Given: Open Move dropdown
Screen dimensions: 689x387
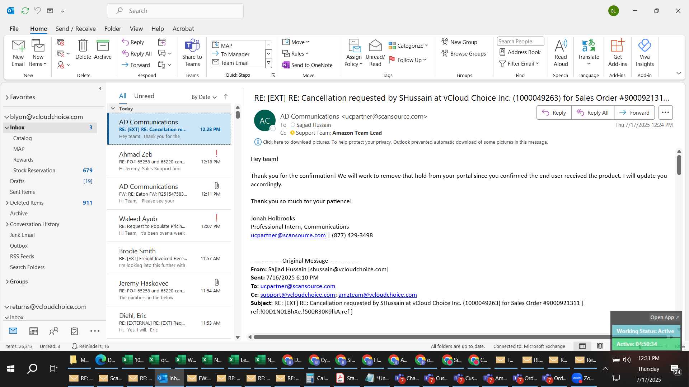Looking at the screenshot, I should [x=296, y=42].
